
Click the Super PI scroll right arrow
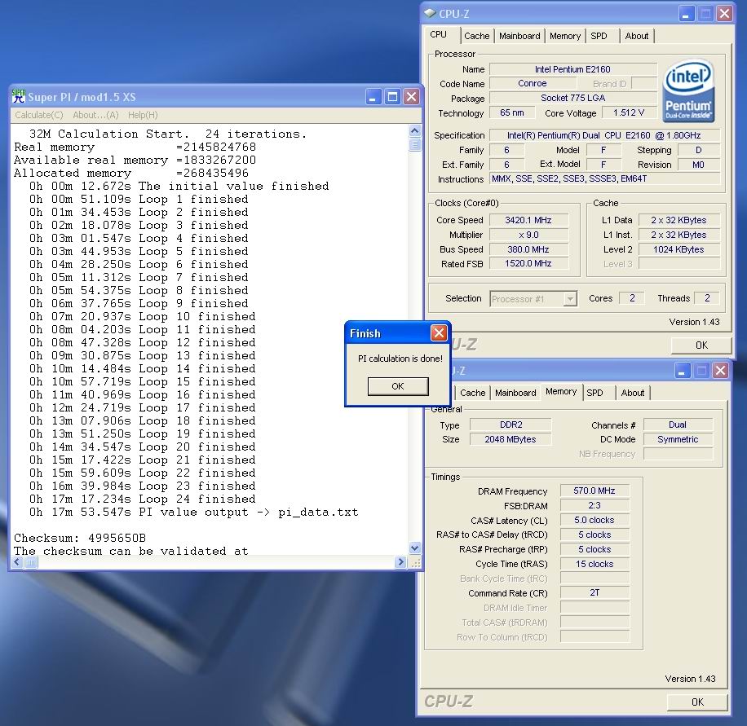[x=401, y=562]
